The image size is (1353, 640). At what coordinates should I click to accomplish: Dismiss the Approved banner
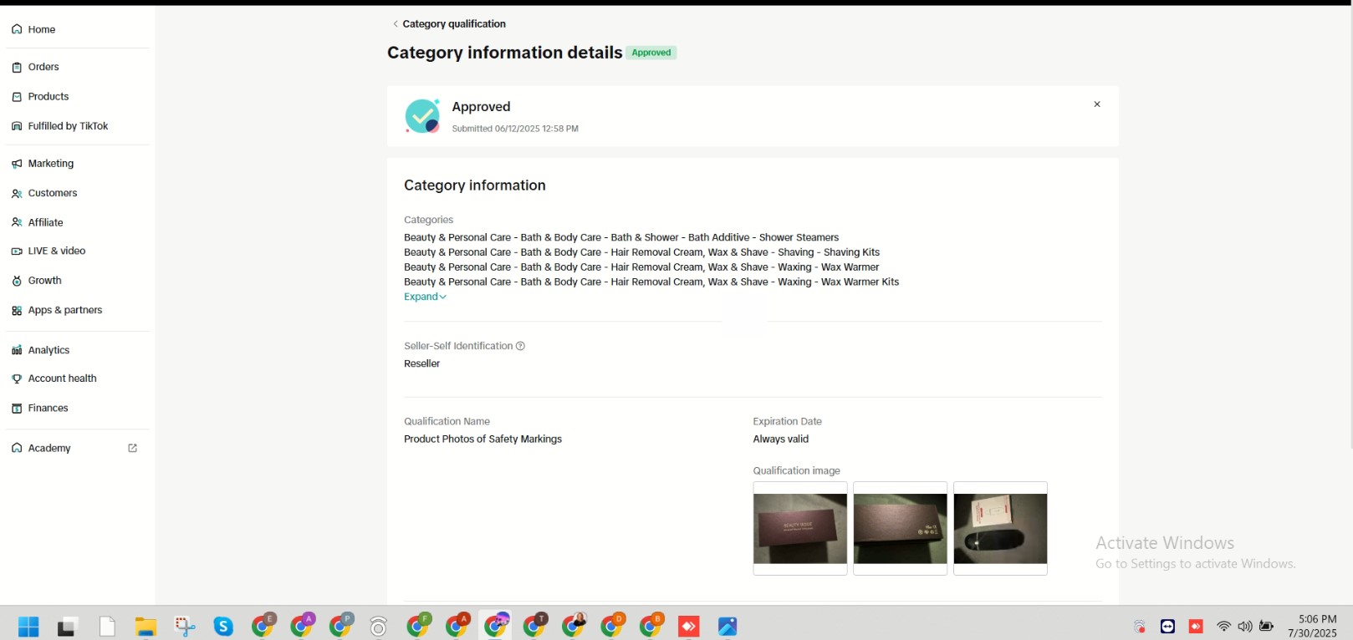pos(1097,104)
